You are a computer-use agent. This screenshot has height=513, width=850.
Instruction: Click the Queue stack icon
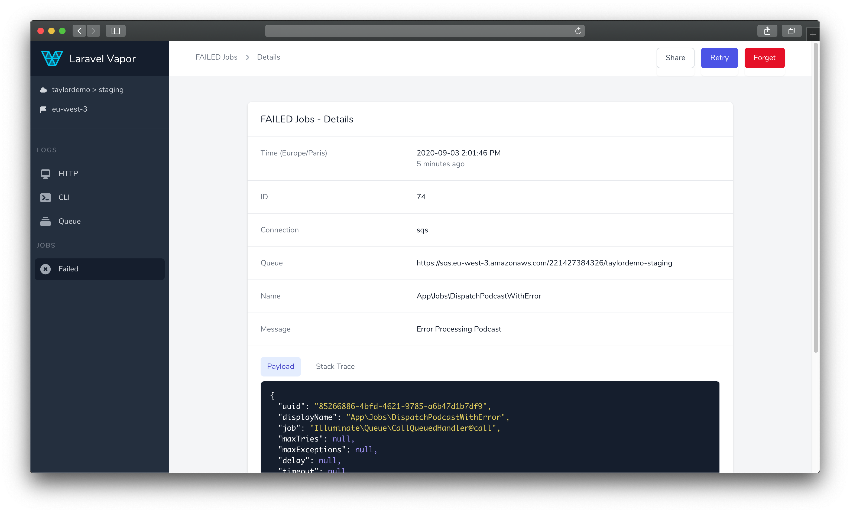coord(46,222)
